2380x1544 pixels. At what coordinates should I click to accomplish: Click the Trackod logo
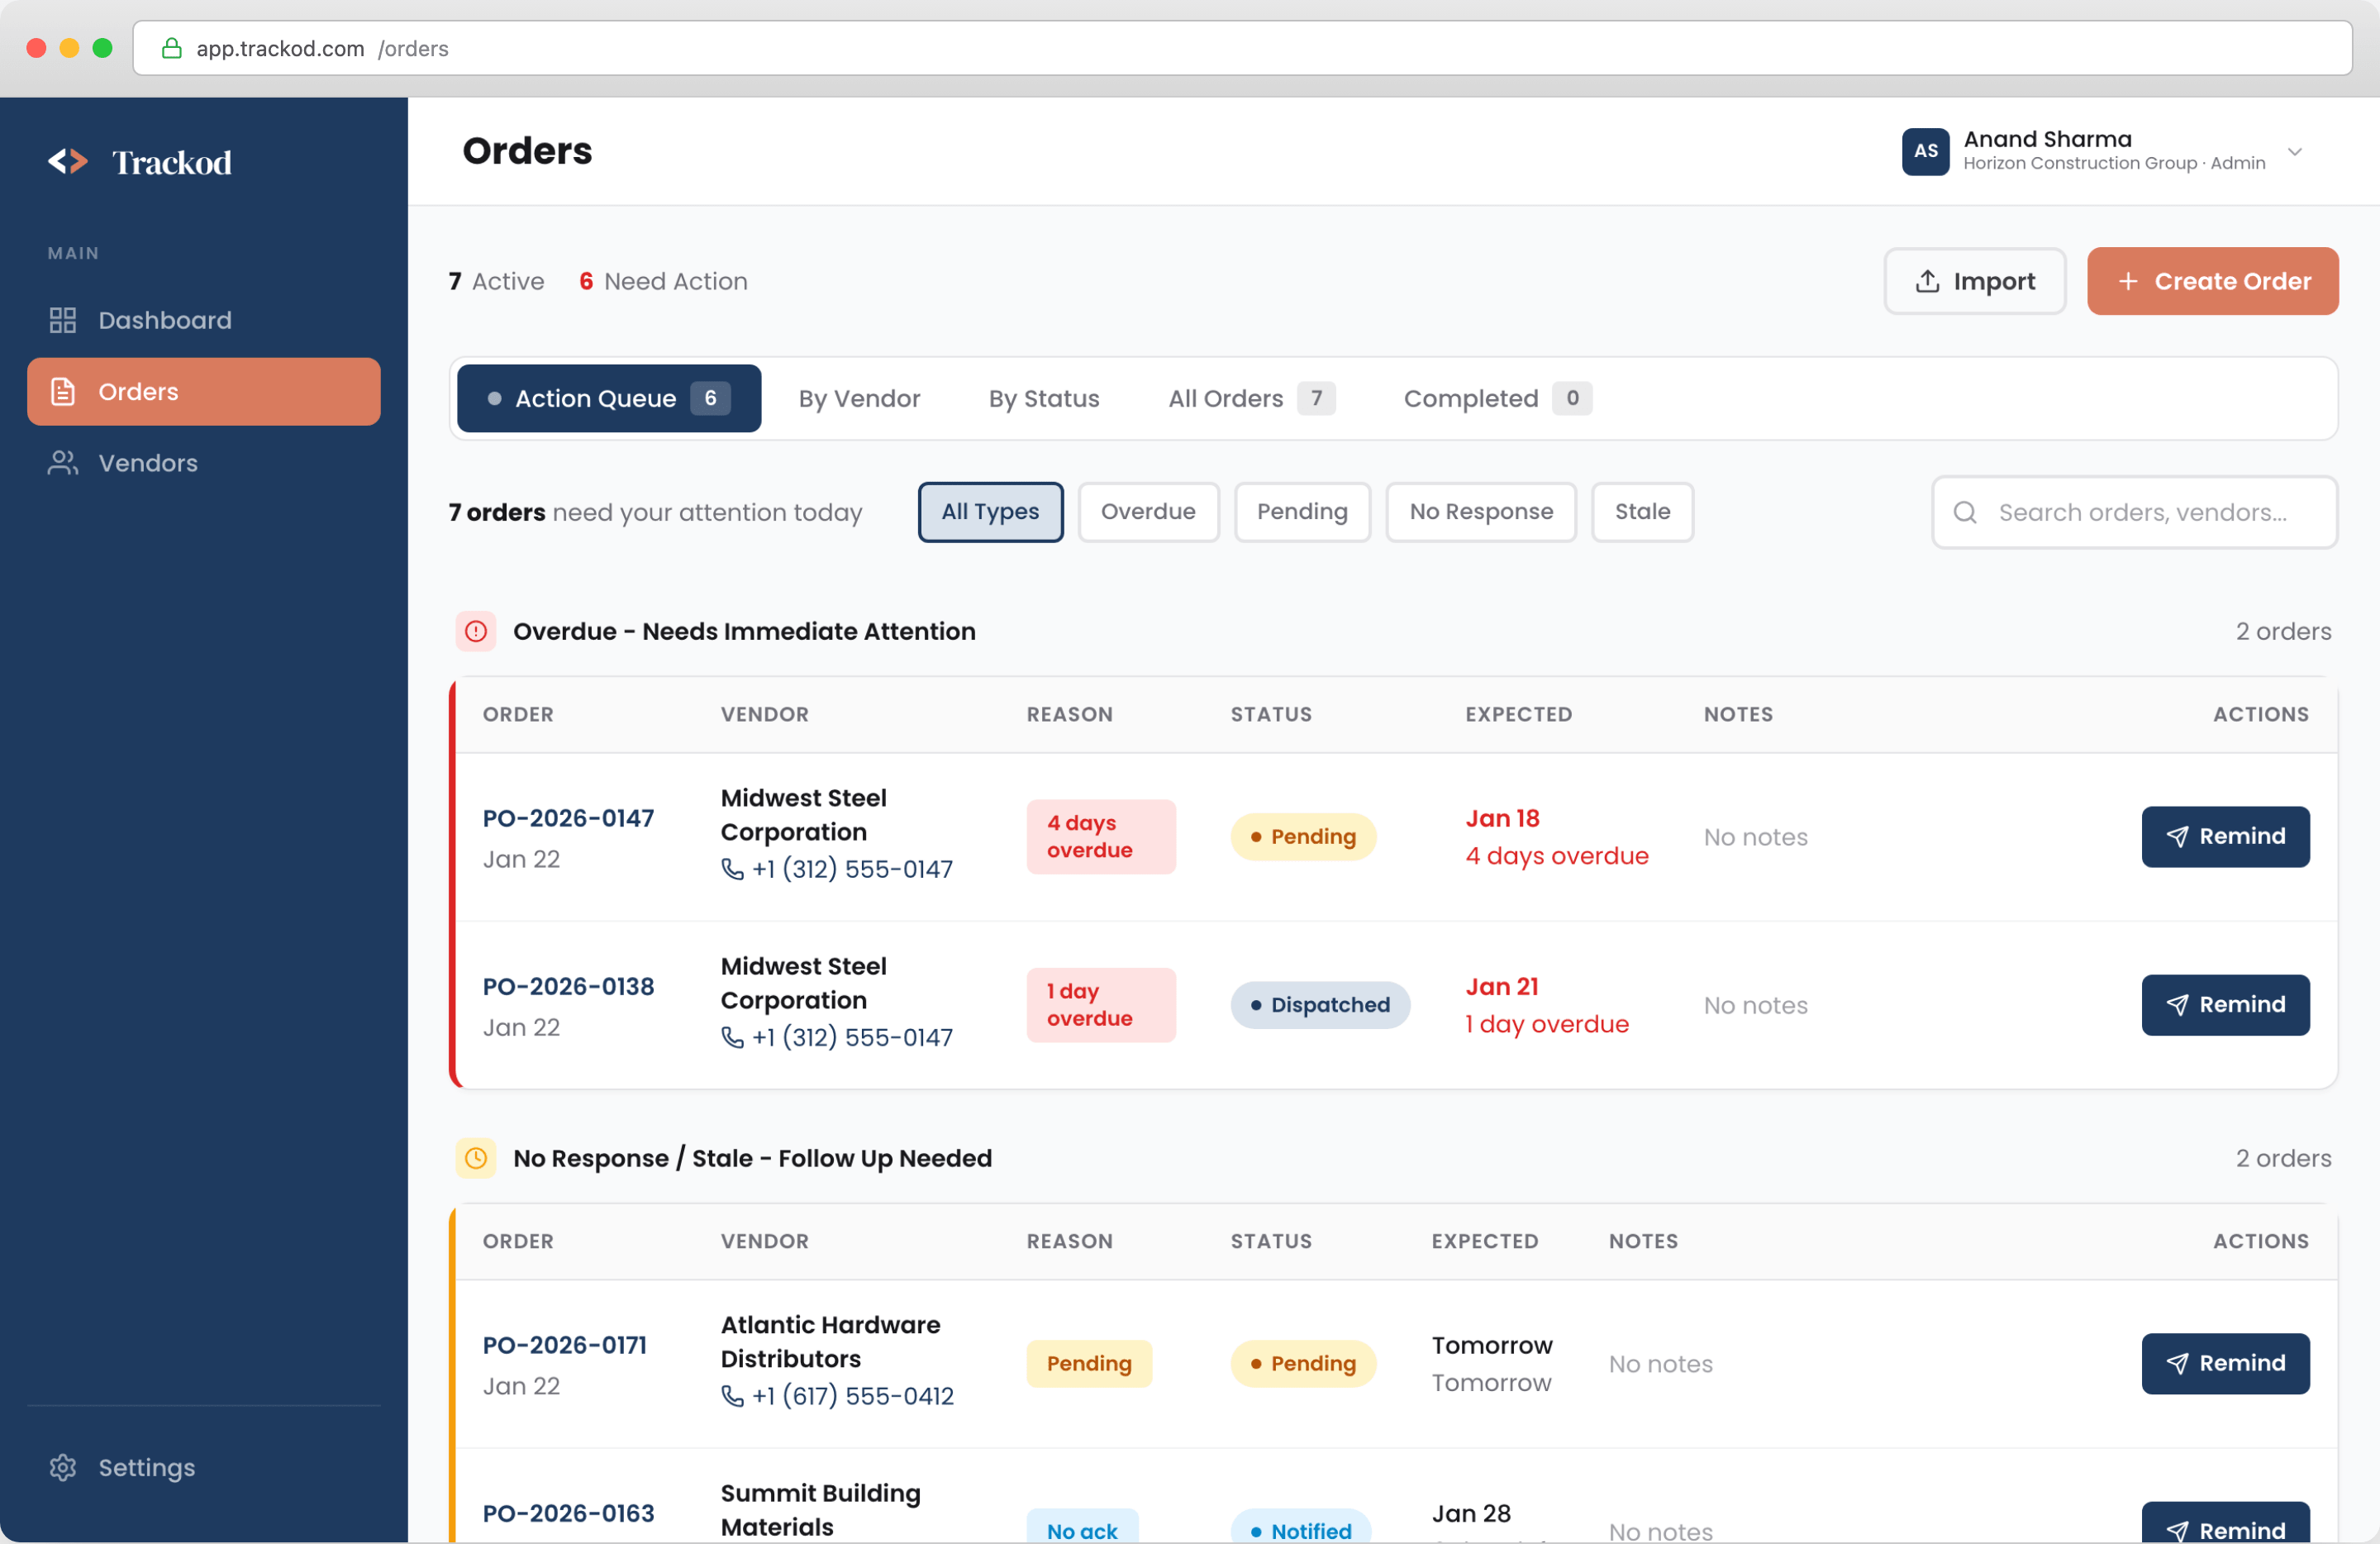pos(140,161)
